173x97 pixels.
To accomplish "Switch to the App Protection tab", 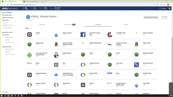I will (70, 25).
